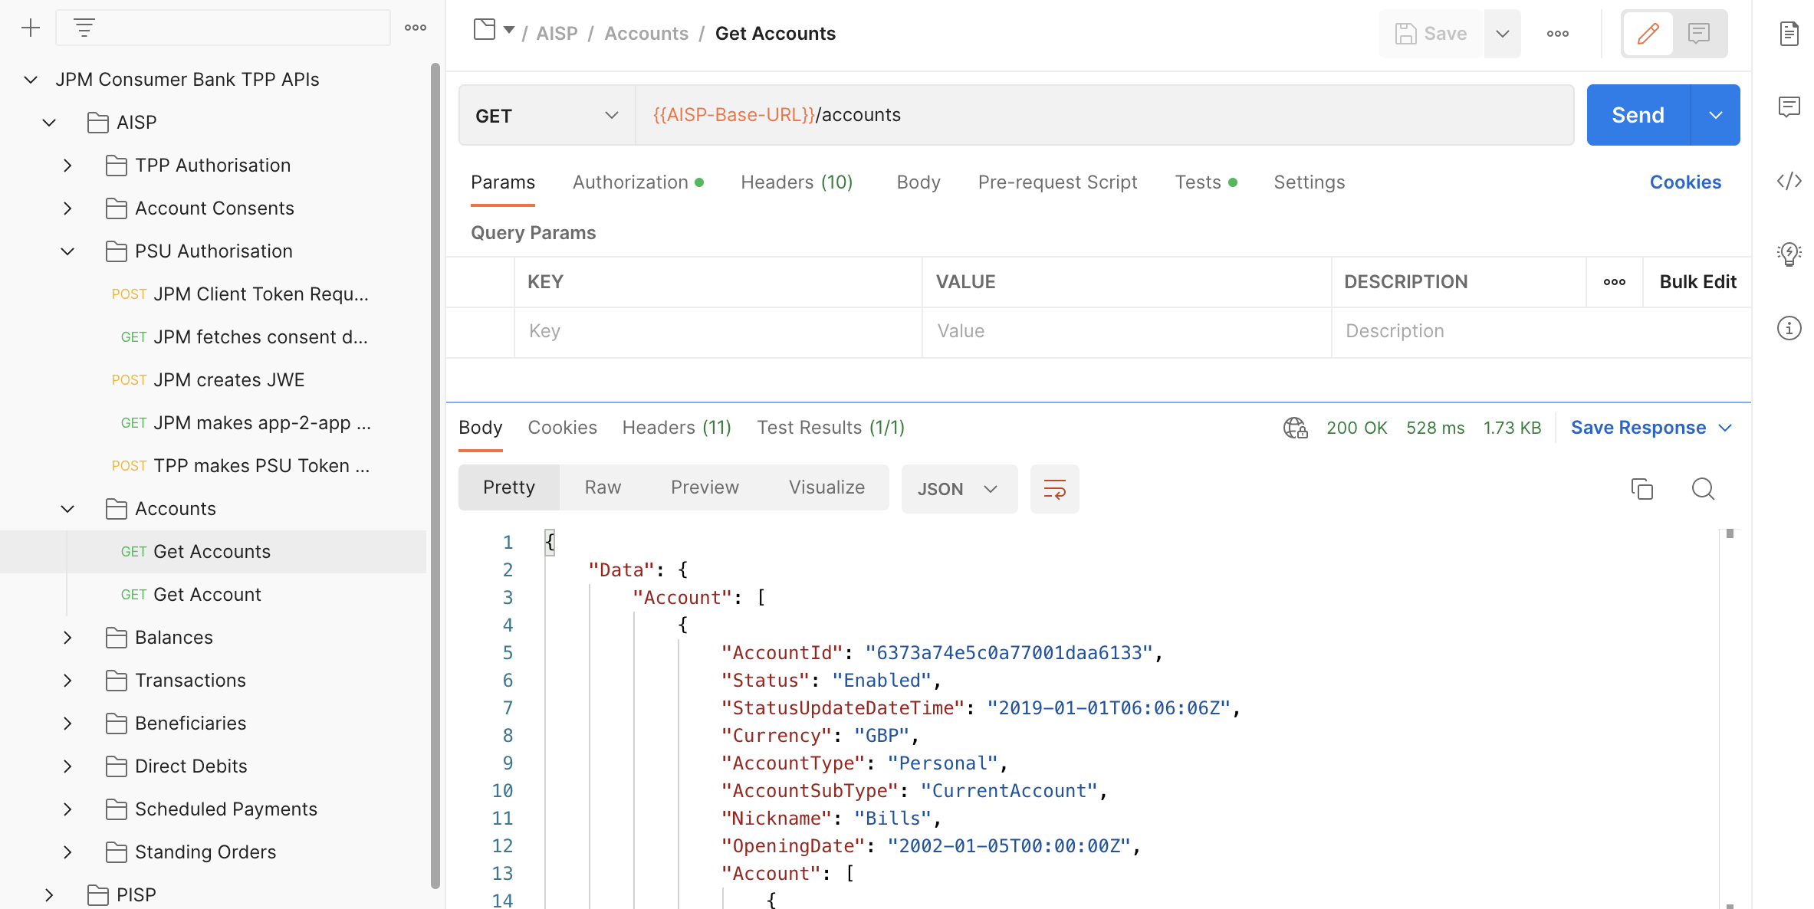
Task: Open the Save options dropdown arrow
Action: [1503, 34]
